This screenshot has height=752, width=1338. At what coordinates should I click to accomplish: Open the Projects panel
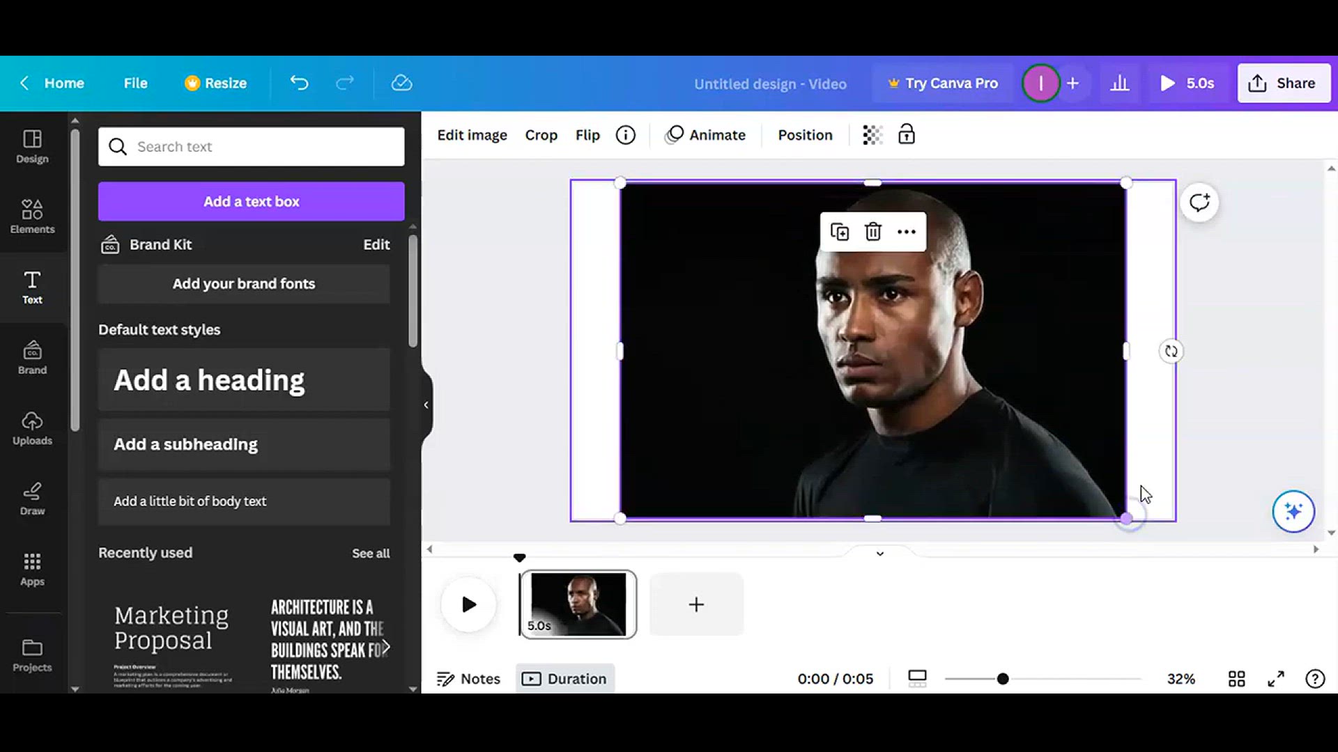[x=32, y=655]
